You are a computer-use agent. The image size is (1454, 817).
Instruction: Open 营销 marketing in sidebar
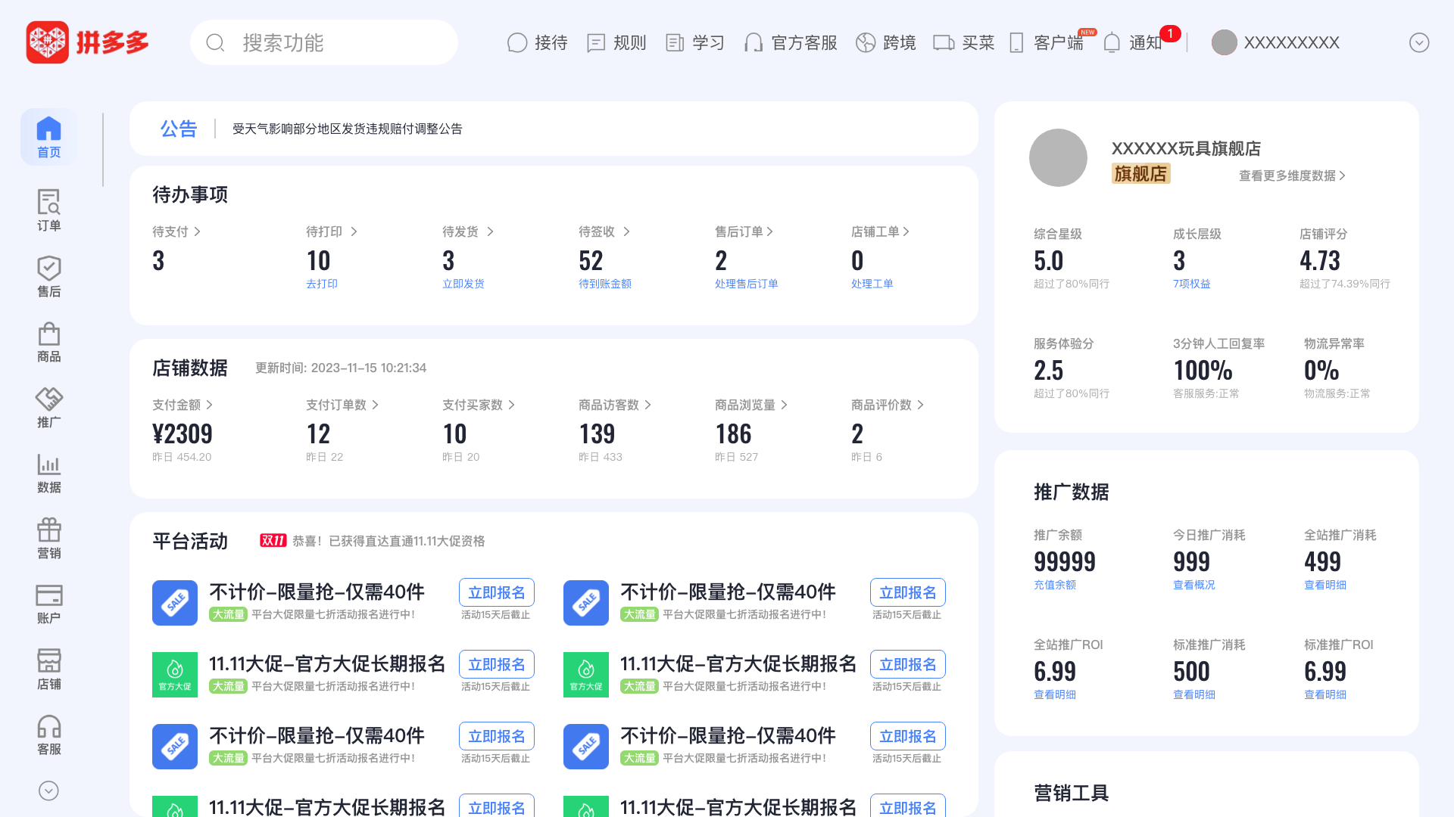click(x=48, y=538)
